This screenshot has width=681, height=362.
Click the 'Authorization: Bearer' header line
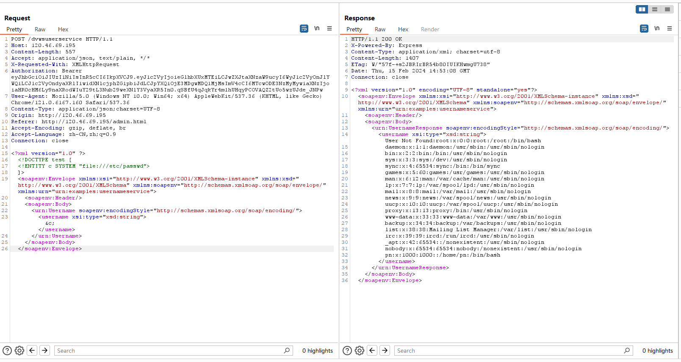coord(47,71)
